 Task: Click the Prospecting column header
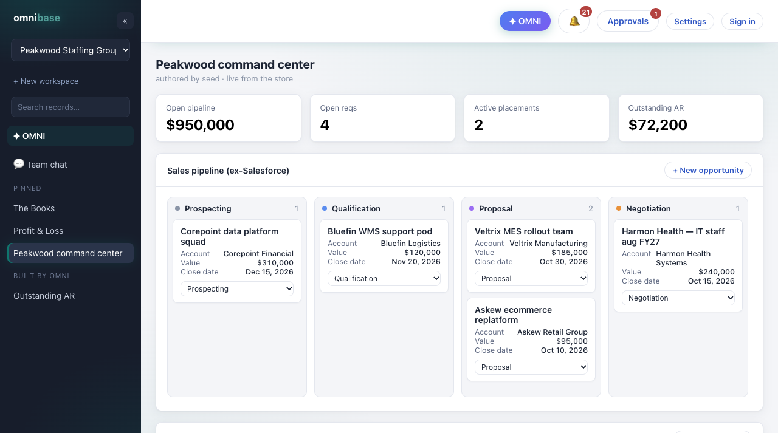[237, 208]
